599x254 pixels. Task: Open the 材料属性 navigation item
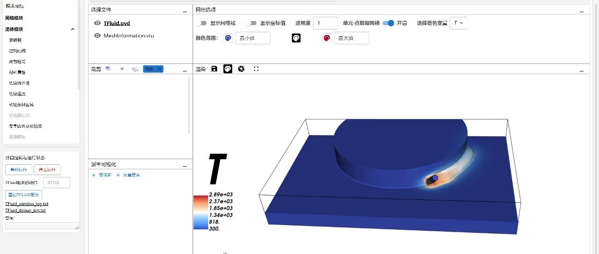tap(17, 72)
